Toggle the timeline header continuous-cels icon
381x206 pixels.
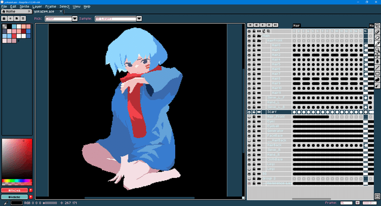(x=259, y=31)
